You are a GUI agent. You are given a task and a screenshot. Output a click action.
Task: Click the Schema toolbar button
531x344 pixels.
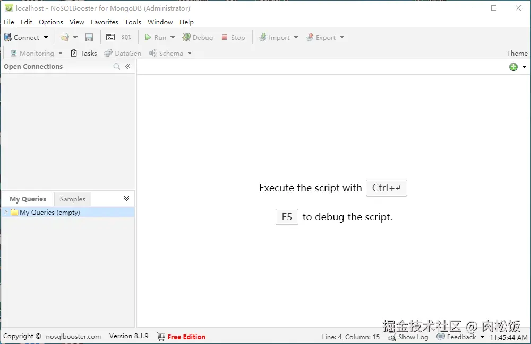coord(166,54)
